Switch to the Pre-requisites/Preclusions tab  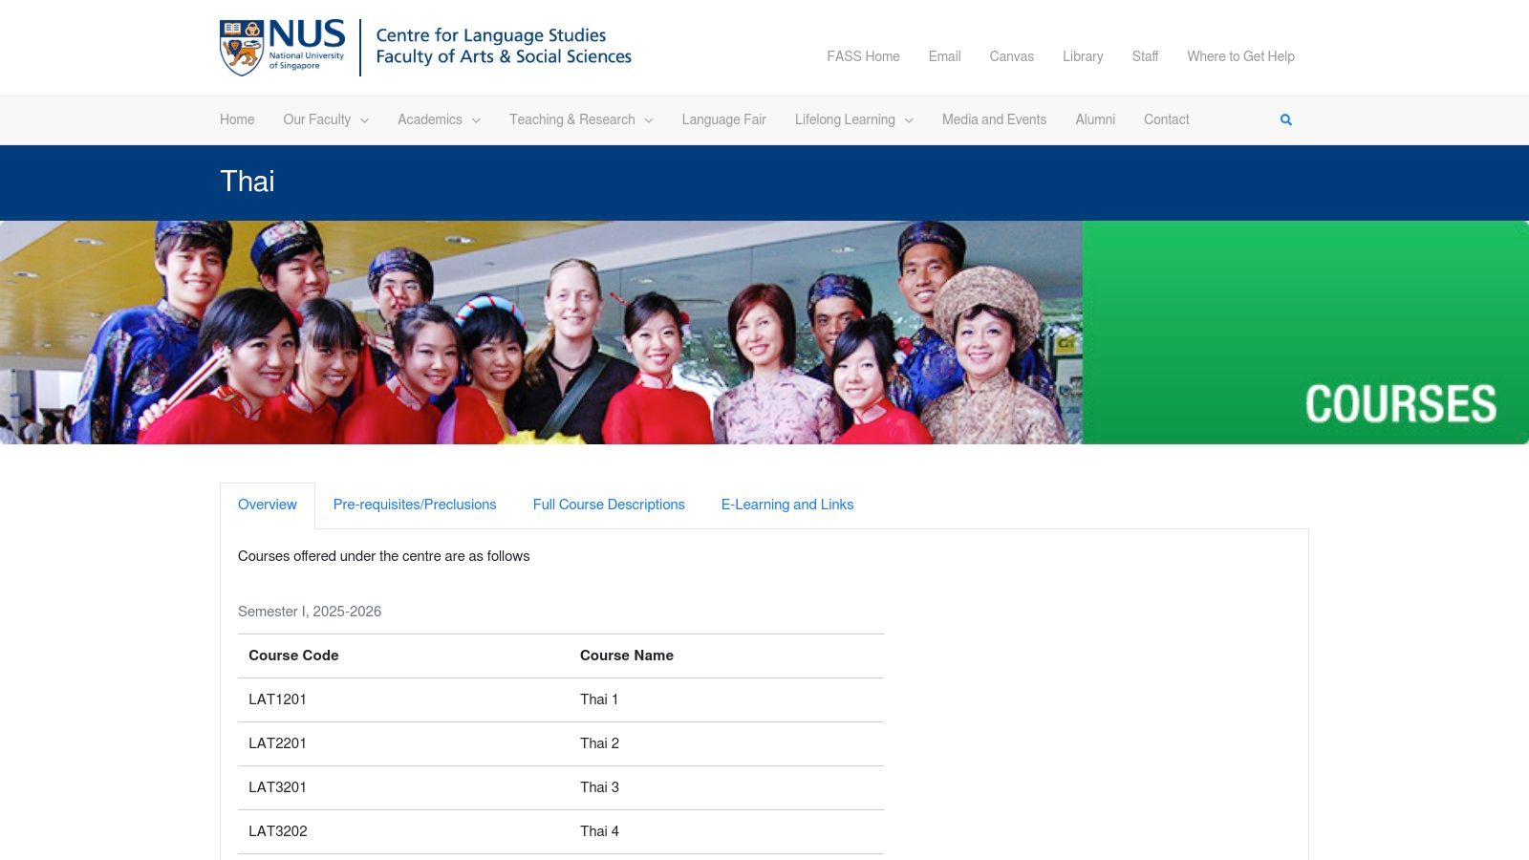tap(415, 505)
